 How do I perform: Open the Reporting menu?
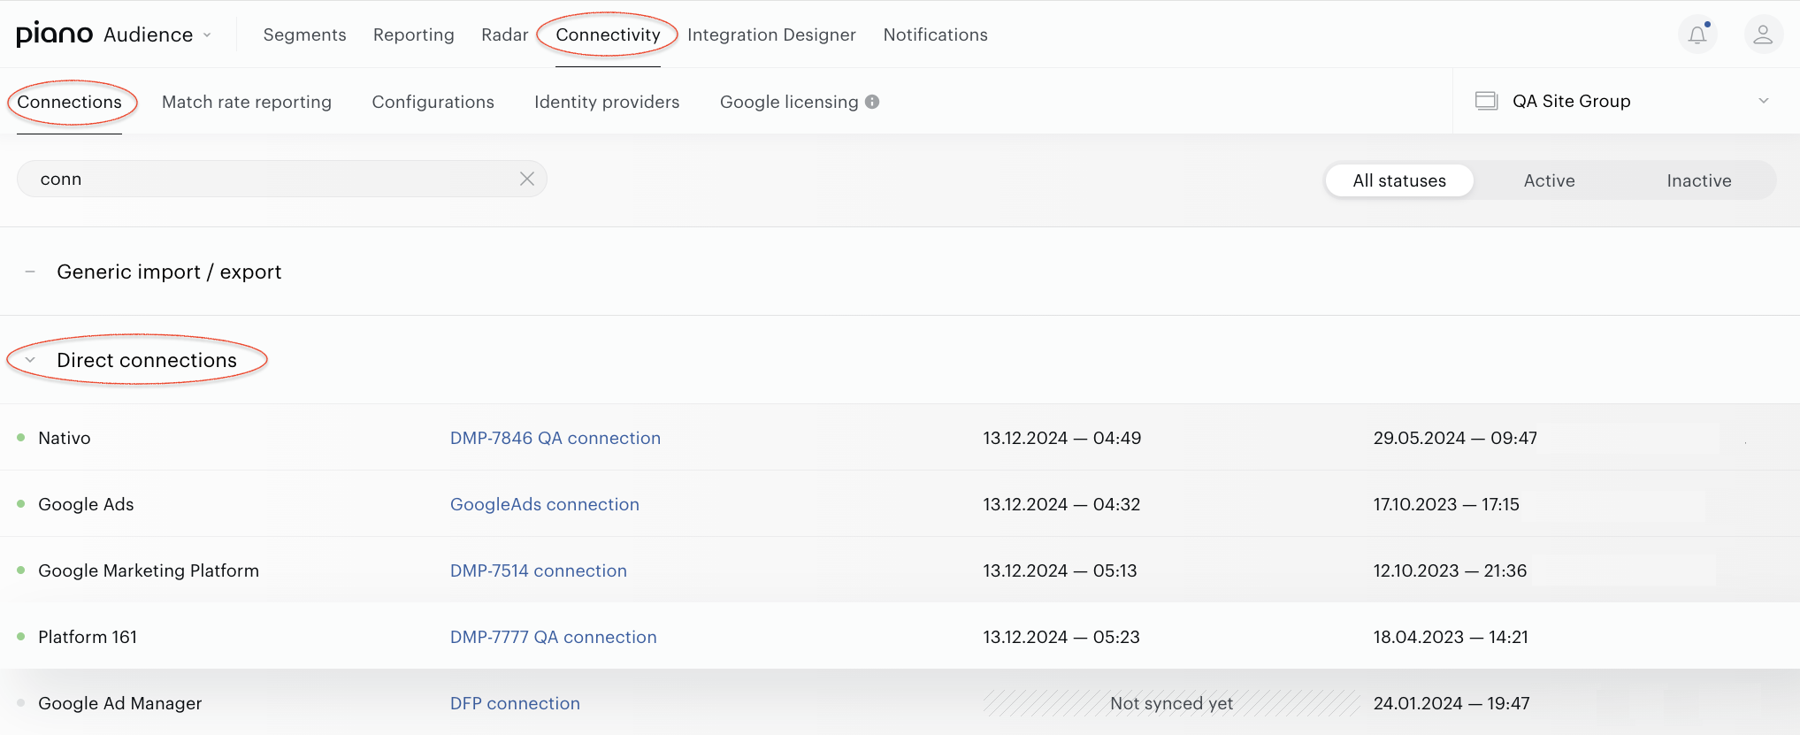413,34
